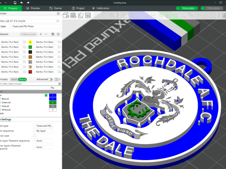Open other layers filament sequence Auto dropdown
Viewport: 226px width, 169px height.
coord(43,147)
